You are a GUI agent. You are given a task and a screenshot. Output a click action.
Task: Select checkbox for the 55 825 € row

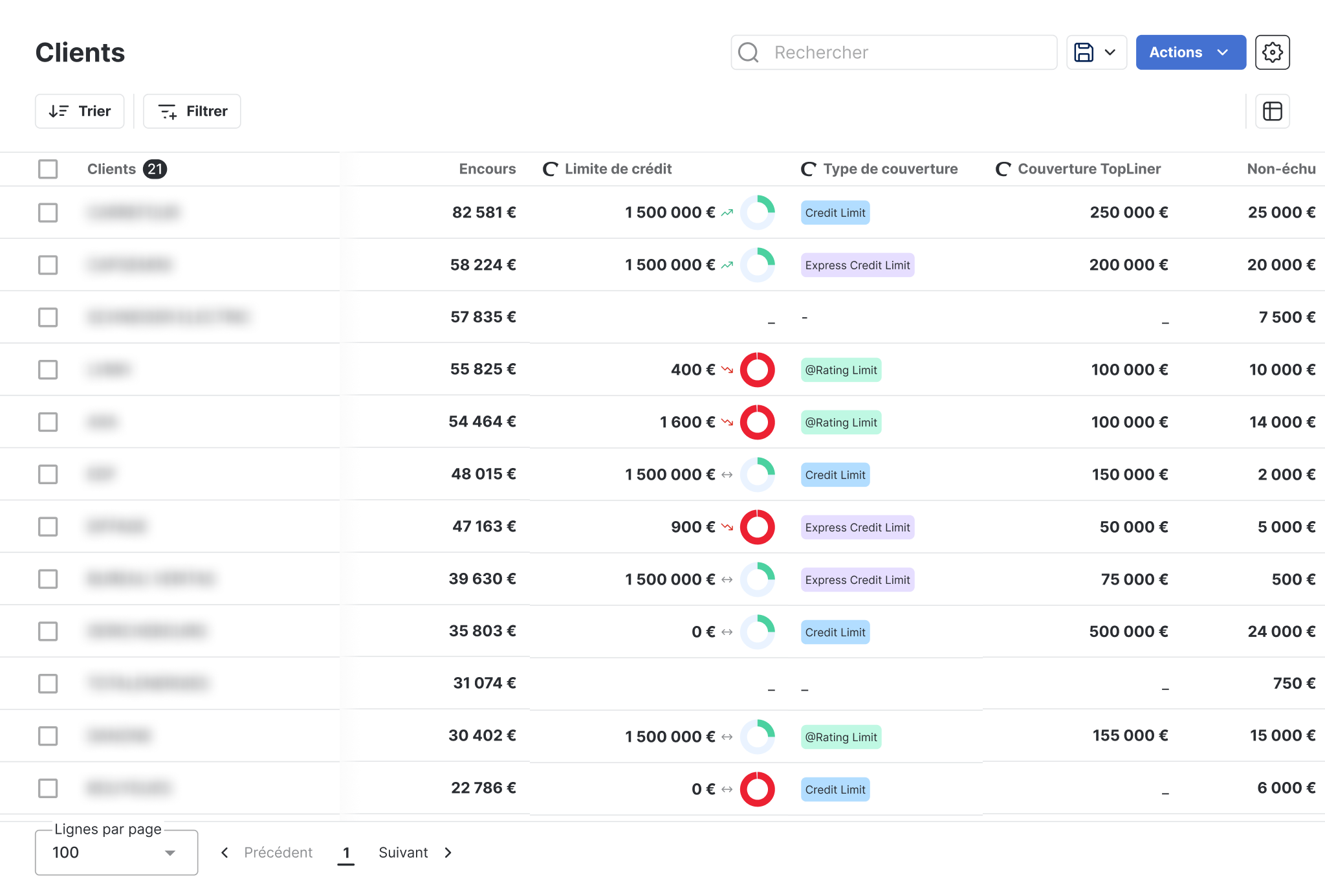point(48,370)
